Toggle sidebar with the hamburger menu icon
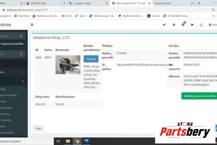 point(32,25)
